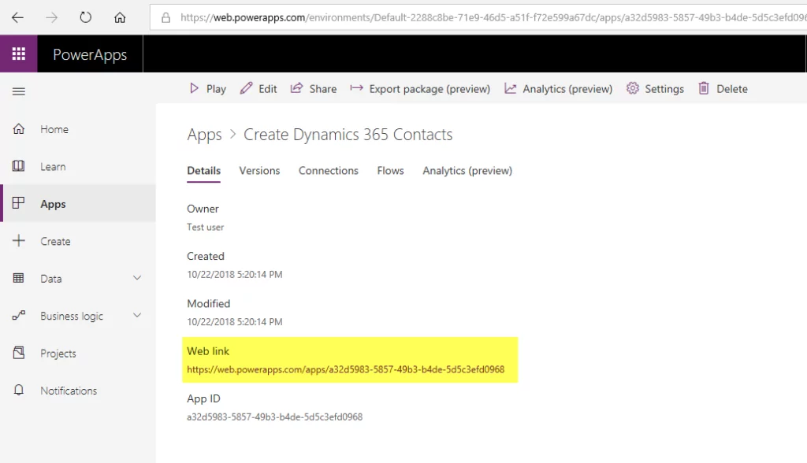
Task: Switch to the Versions tab
Action: 259,171
